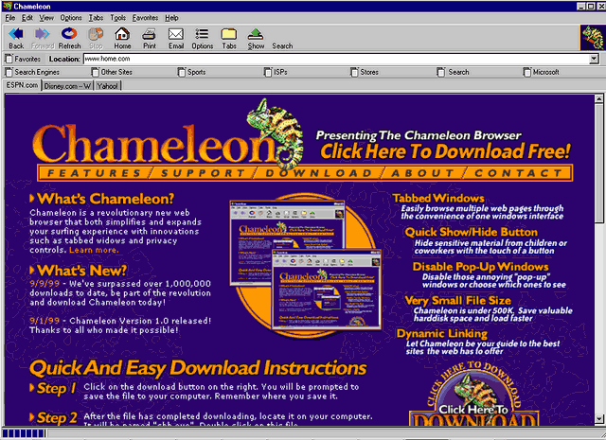Open the Favorites button beside Location
Image resolution: width=606 pixels, height=440 pixels.
point(23,59)
